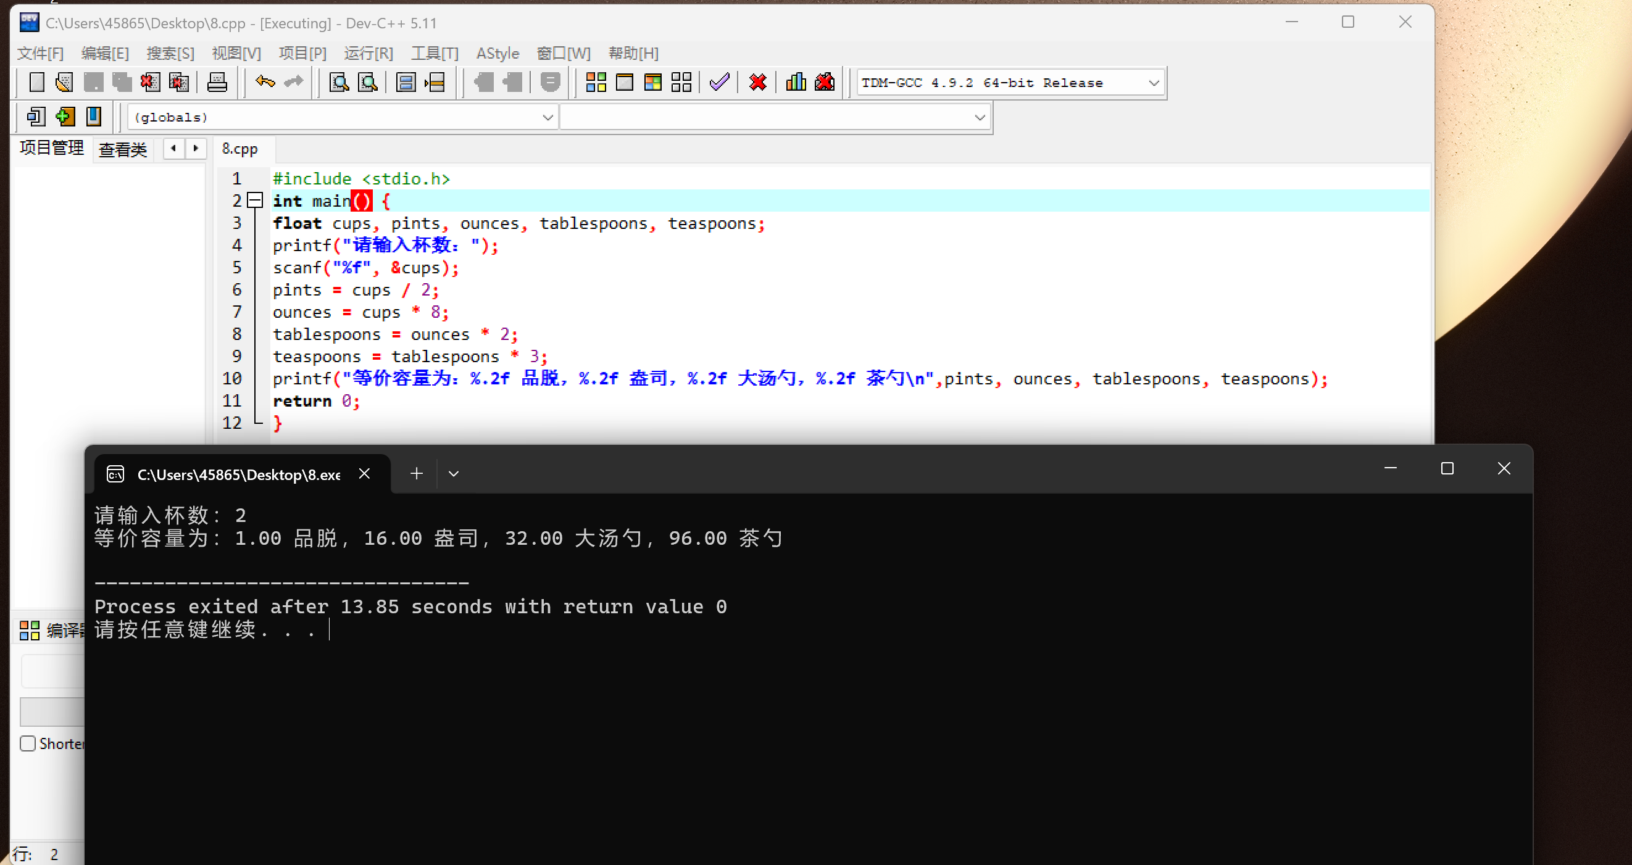1632x865 pixels.
Task: Toggle the Shorten checkbox in compile panel
Action: (x=28, y=743)
